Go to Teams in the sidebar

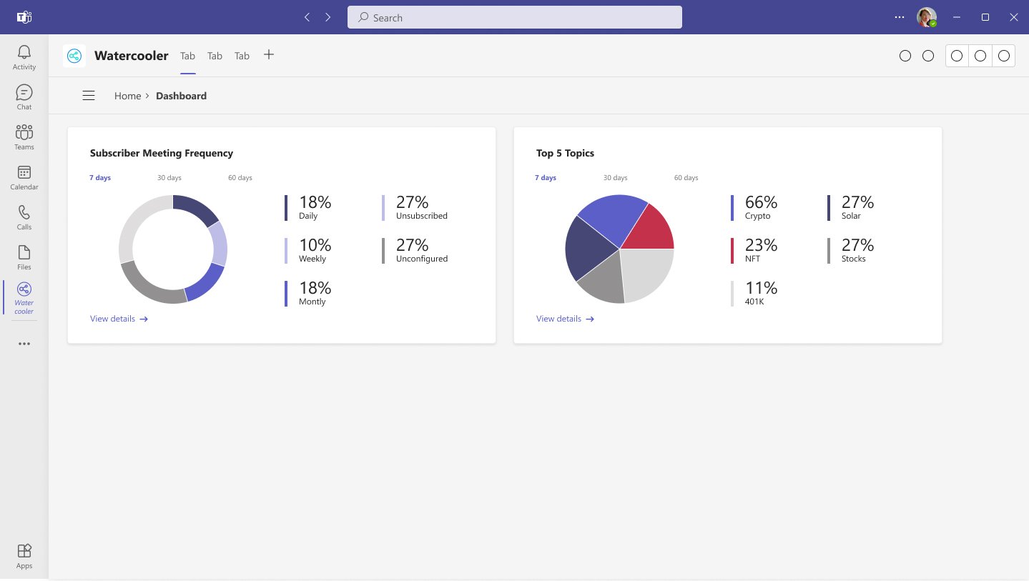[24, 137]
